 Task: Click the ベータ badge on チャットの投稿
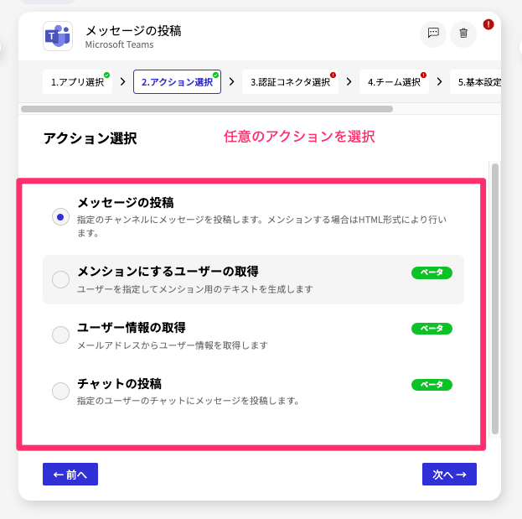[432, 385]
